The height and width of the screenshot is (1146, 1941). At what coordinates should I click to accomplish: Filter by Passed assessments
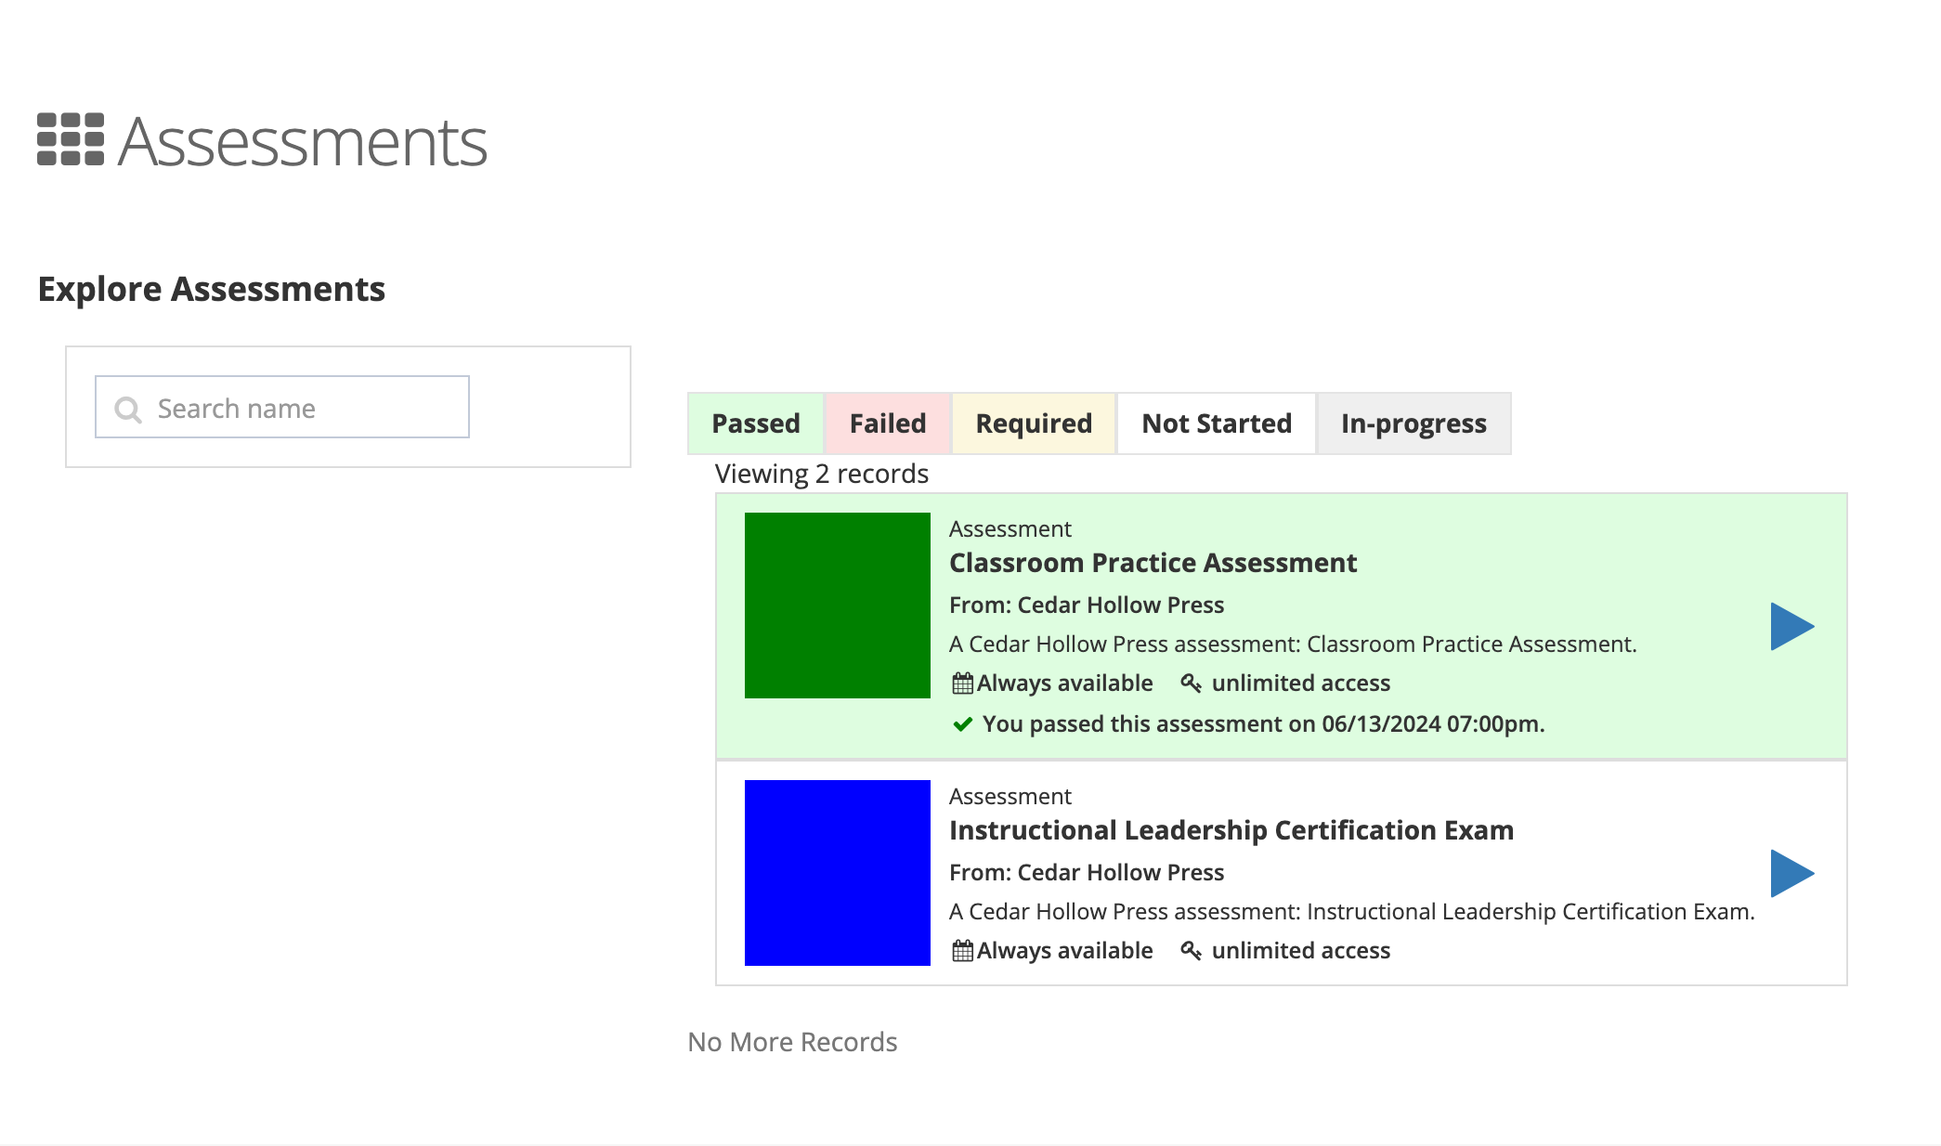coord(756,423)
